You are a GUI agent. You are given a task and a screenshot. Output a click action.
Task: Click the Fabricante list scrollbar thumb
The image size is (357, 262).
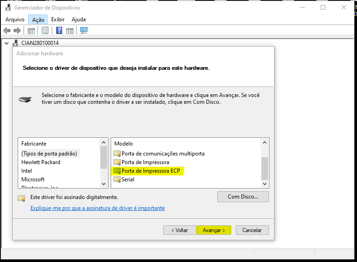click(103, 157)
